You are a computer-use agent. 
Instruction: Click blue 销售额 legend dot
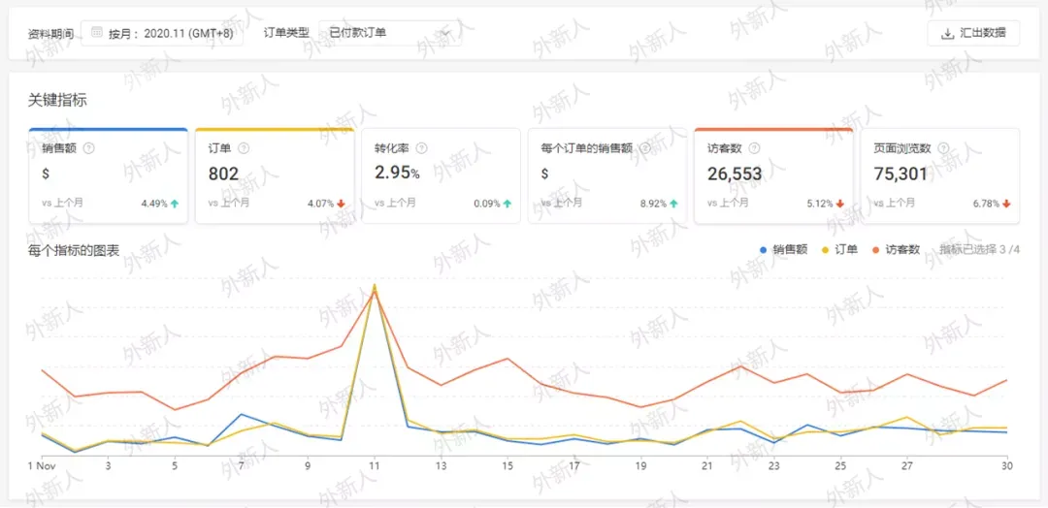tap(764, 250)
